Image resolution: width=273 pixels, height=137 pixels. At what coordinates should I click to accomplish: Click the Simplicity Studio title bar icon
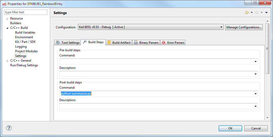click(x=4, y=4)
